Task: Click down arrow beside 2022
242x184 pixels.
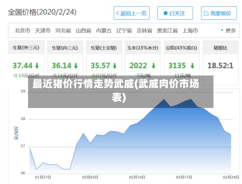Action: click(x=154, y=66)
